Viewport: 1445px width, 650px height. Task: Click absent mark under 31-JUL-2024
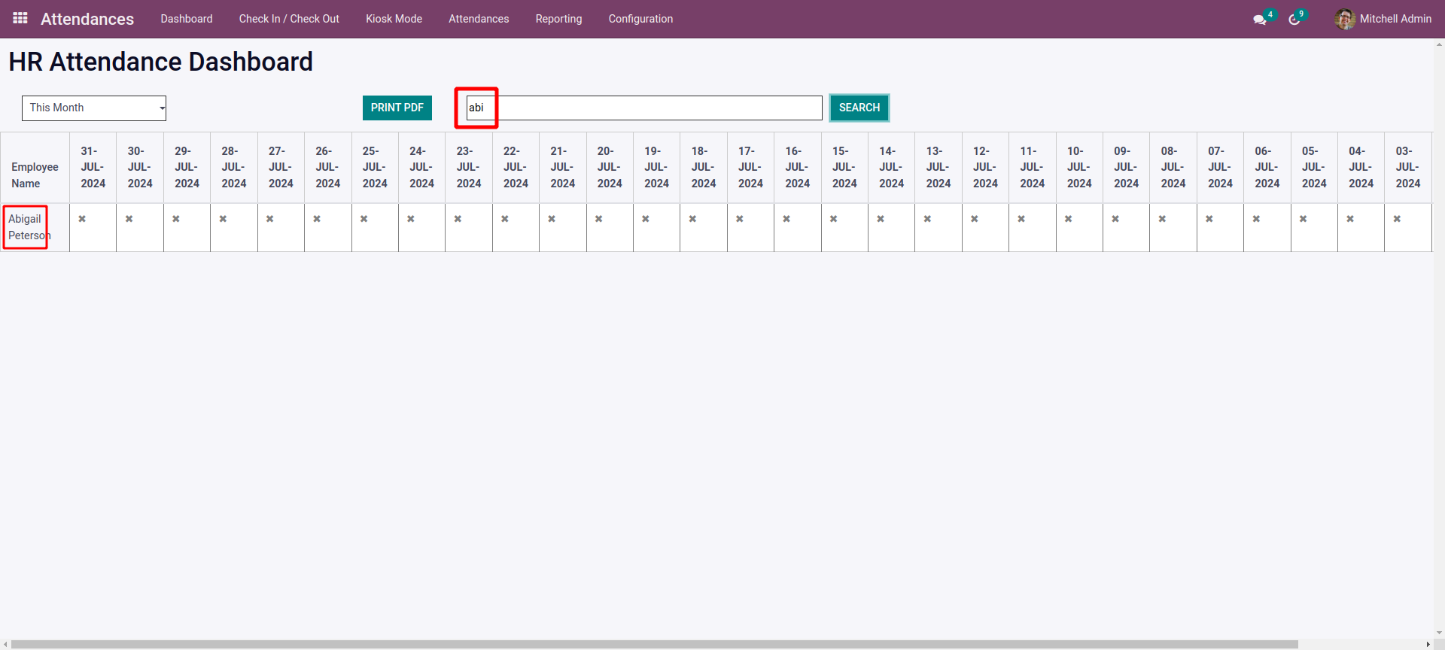coord(82,219)
